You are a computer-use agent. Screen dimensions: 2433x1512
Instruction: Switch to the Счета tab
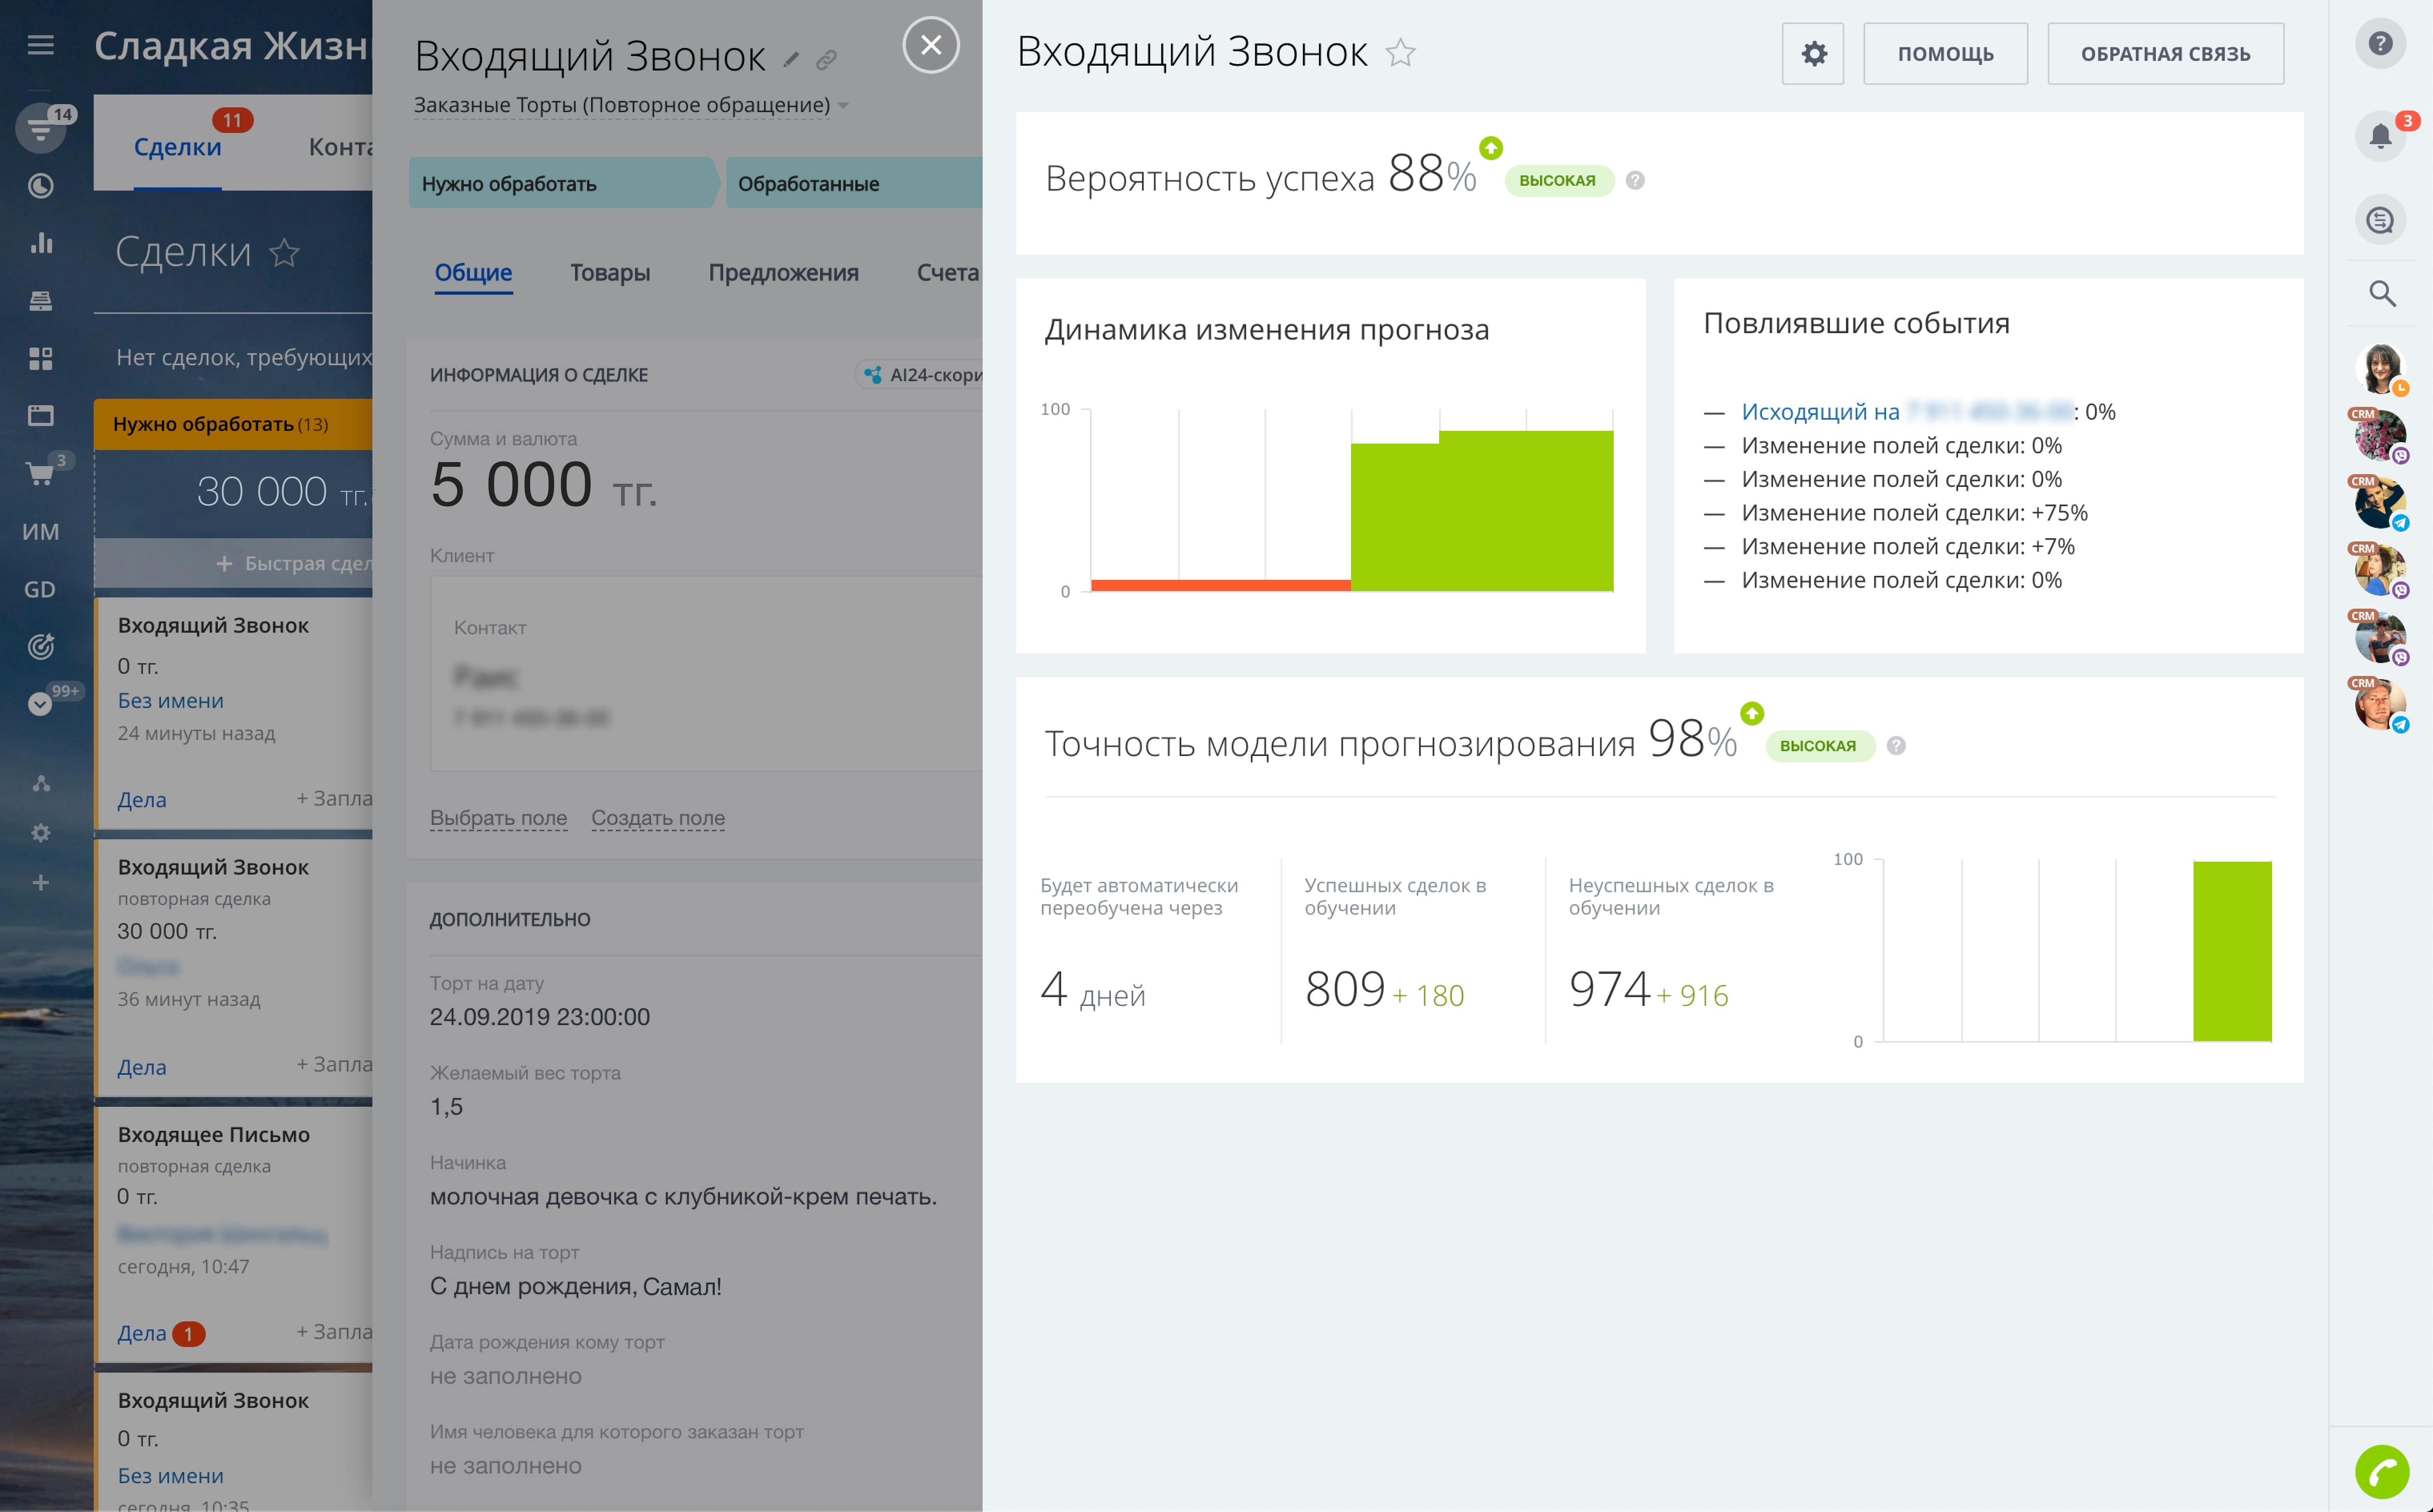point(947,273)
